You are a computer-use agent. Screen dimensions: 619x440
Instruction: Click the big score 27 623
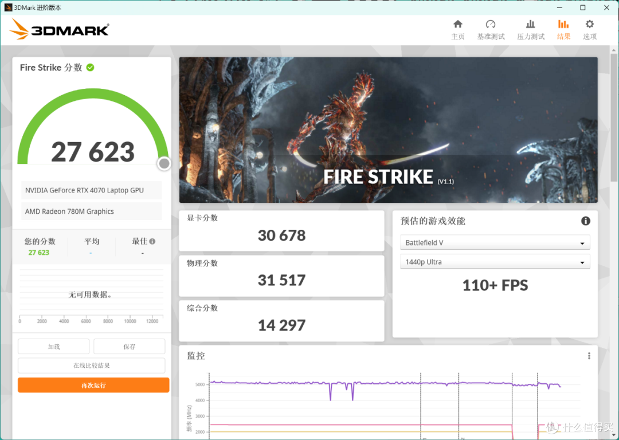tap(93, 152)
